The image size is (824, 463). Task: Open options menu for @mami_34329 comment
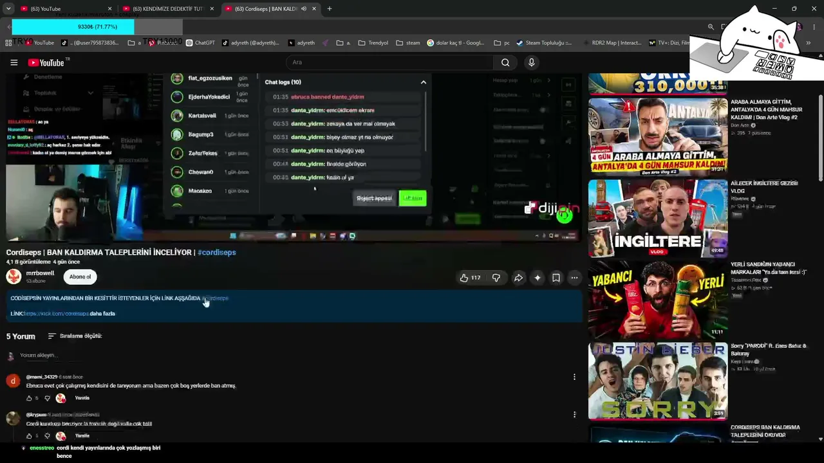(574, 377)
